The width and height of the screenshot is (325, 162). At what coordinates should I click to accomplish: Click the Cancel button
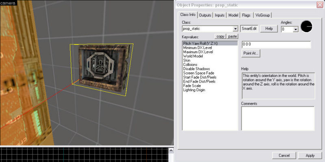284,155
